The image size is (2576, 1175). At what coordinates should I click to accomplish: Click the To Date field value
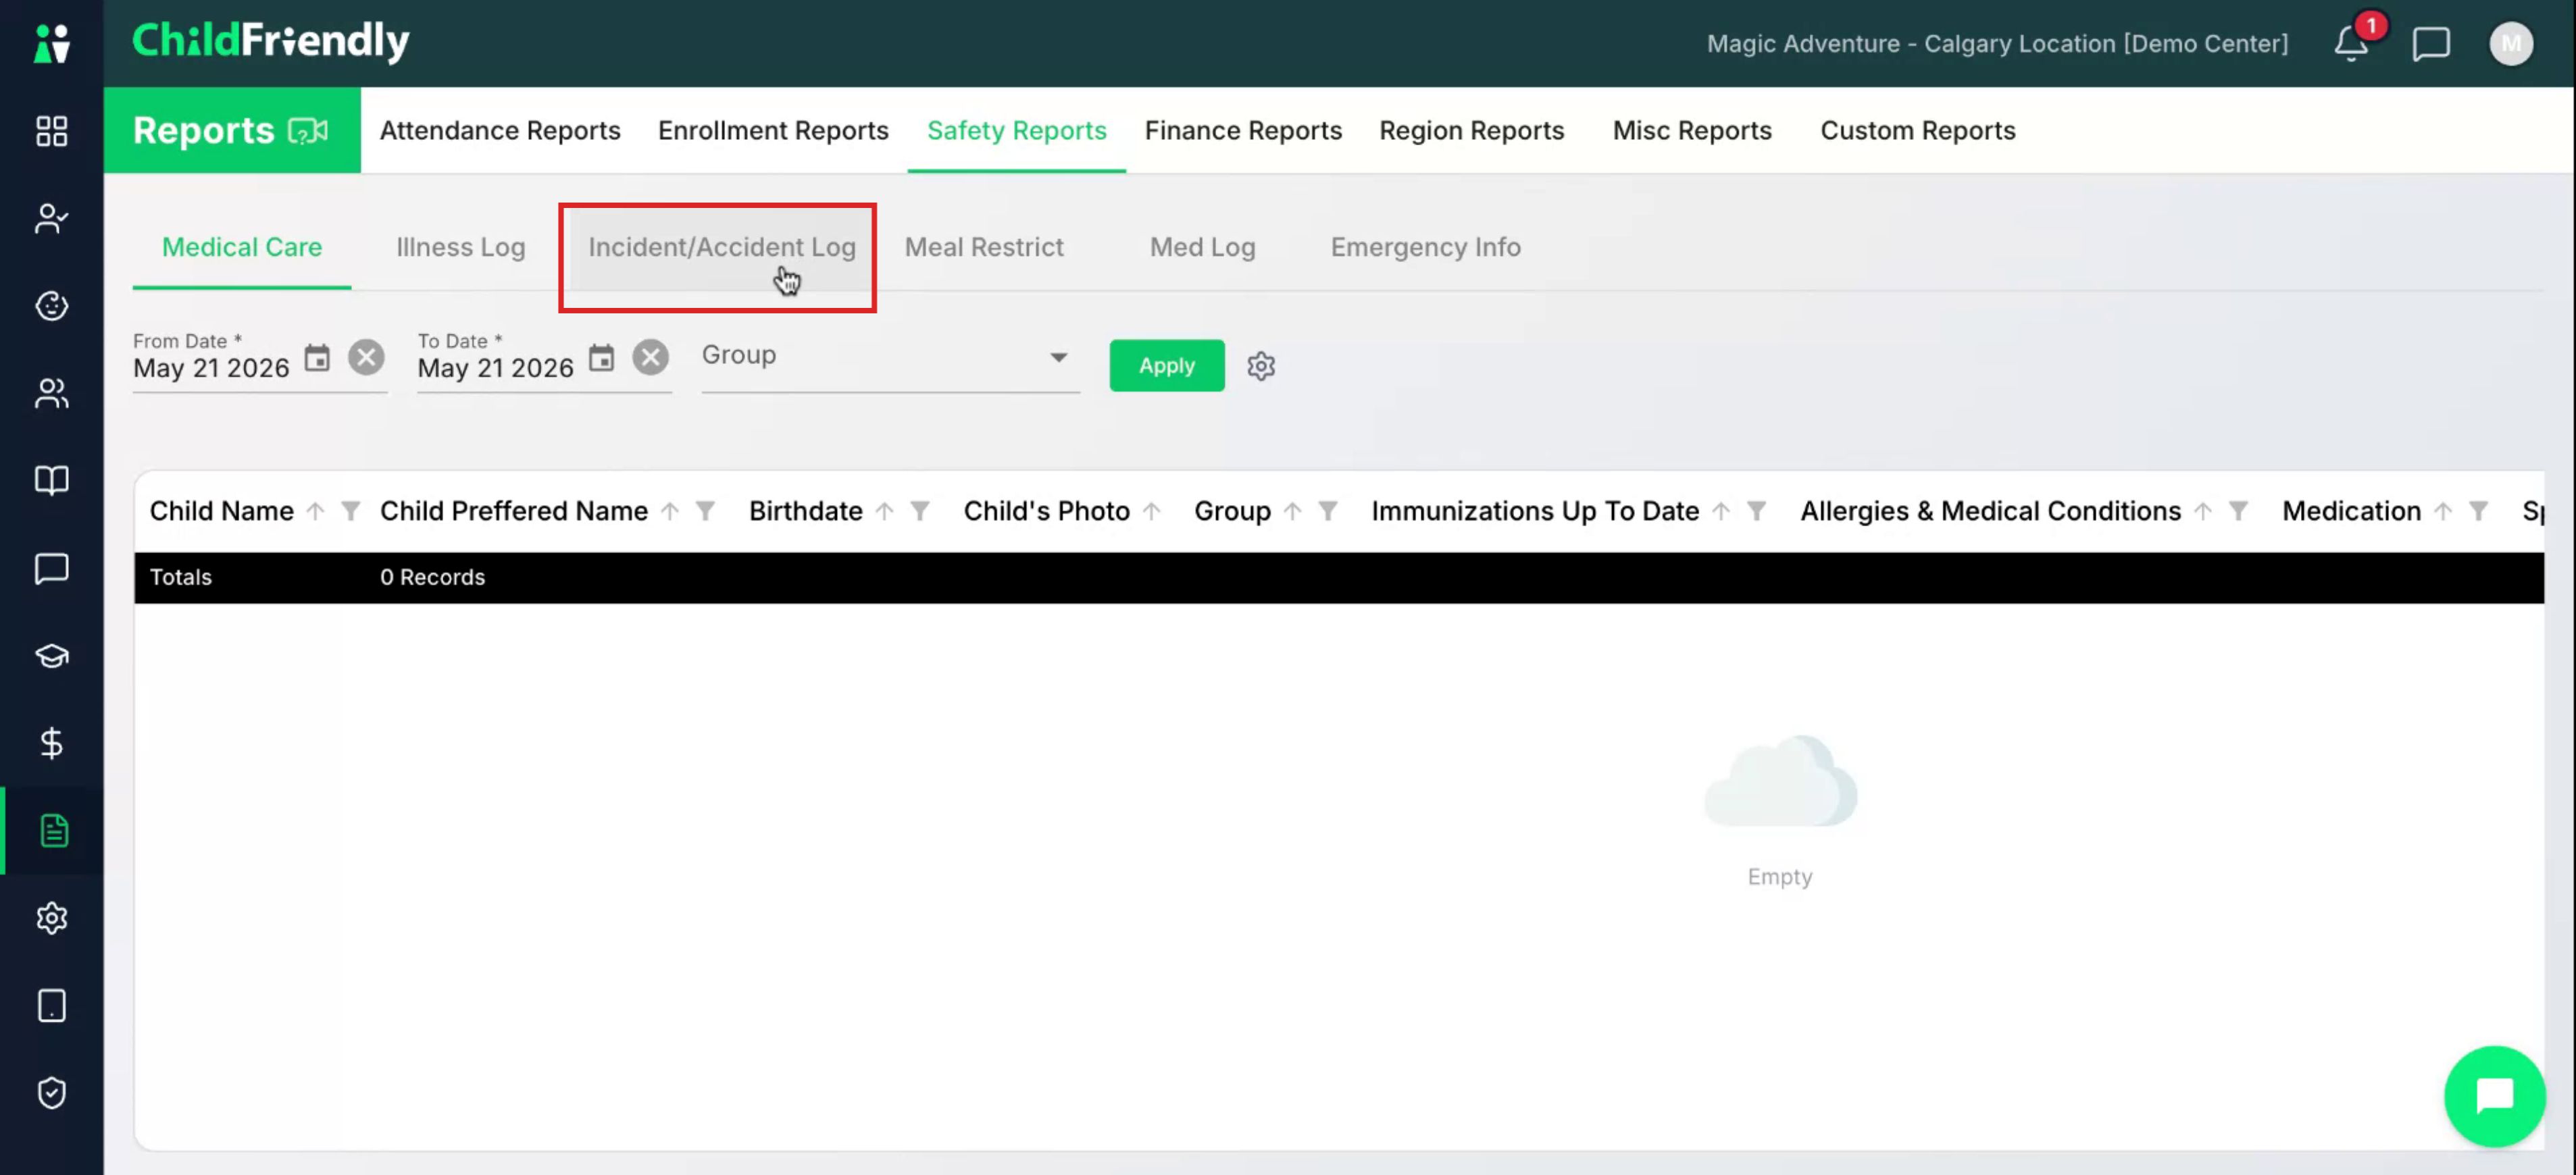pyautogui.click(x=495, y=369)
